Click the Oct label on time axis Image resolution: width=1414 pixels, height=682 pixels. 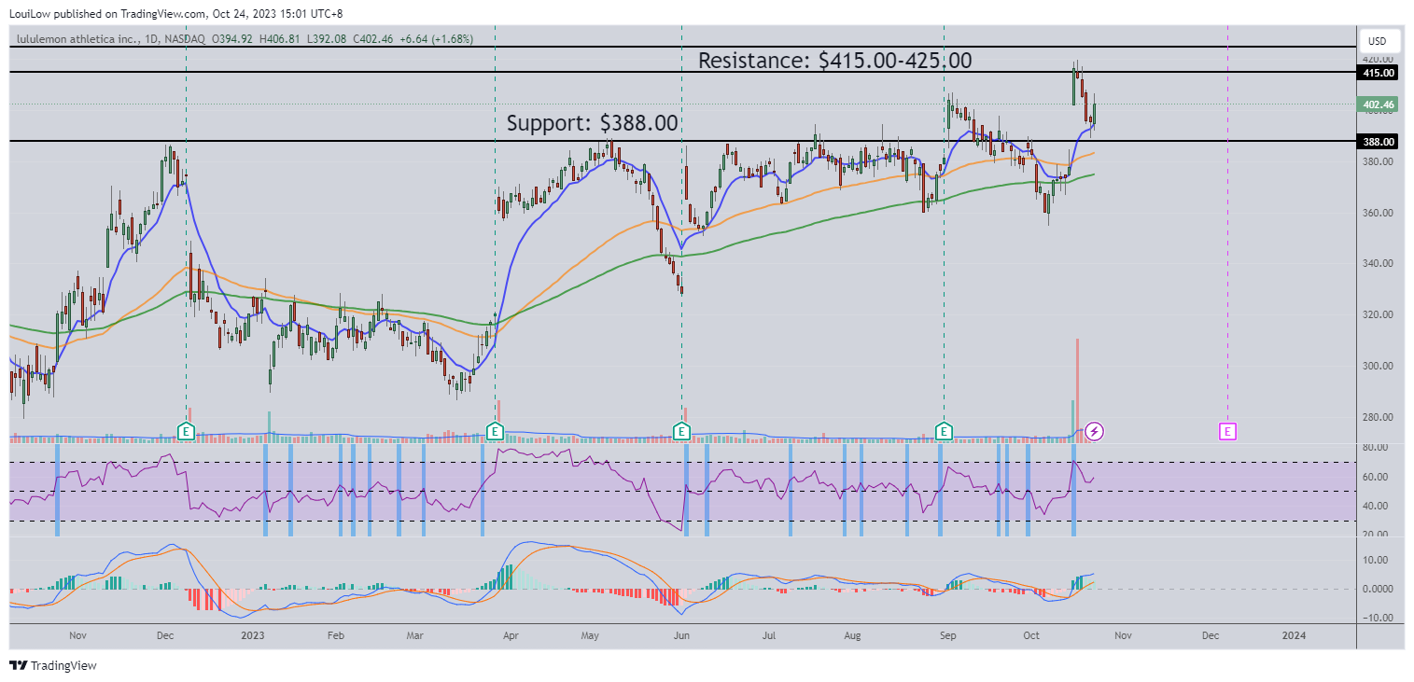tap(1030, 635)
